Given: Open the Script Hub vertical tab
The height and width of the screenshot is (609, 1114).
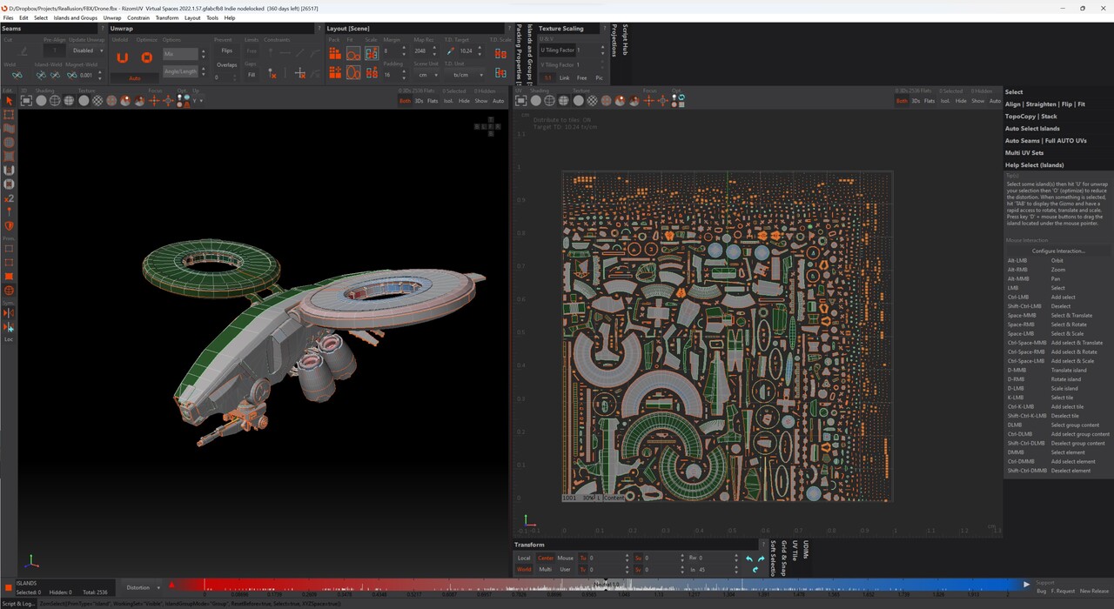Looking at the screenshot, I should 624,39.
